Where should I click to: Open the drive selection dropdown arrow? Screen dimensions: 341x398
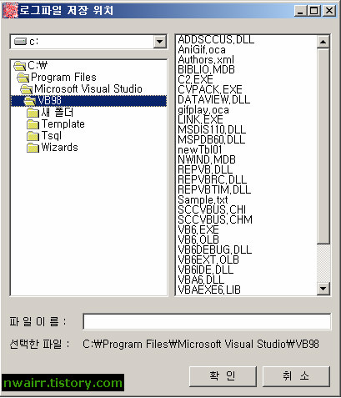159,42
